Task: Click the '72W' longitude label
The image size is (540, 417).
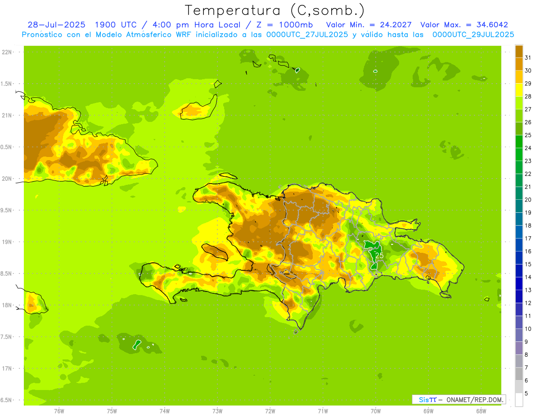Action: point(270,411)
